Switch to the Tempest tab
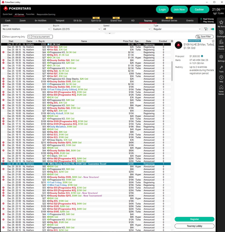225x232 pixels. click(60, 21)
